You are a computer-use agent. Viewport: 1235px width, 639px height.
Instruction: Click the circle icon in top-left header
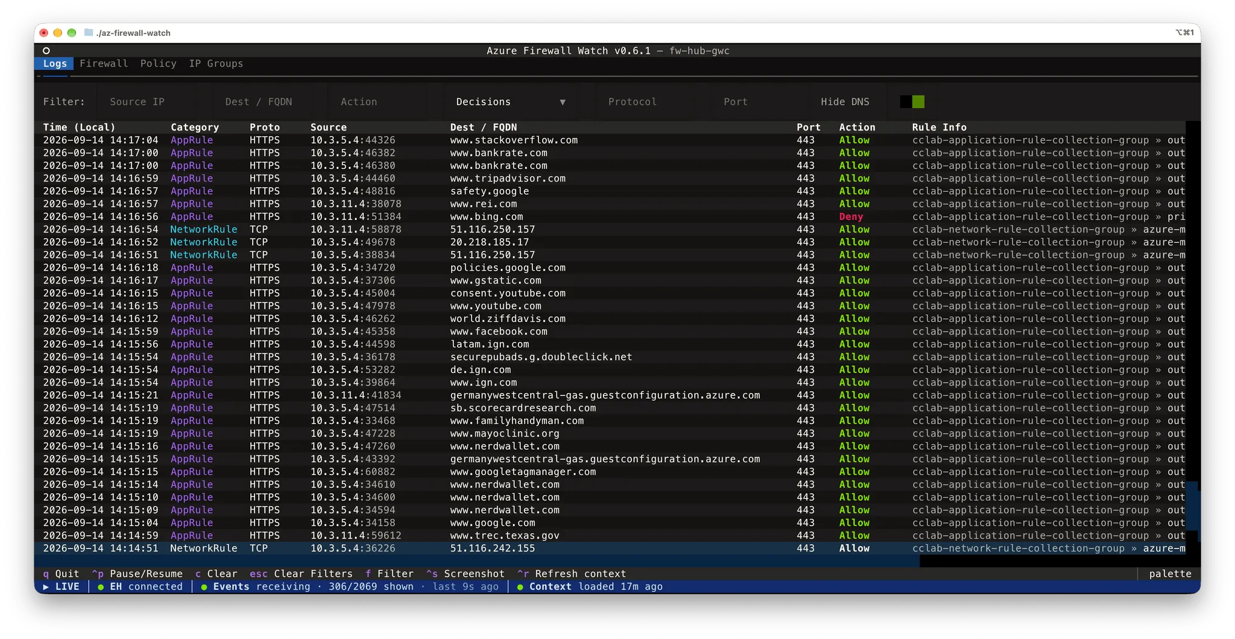(46, 50)
